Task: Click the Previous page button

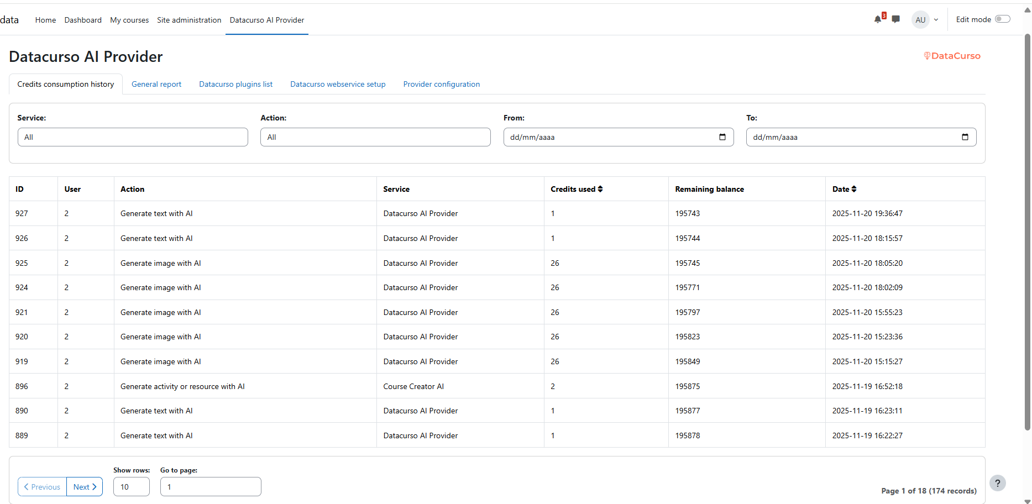Action: [42, 487]
